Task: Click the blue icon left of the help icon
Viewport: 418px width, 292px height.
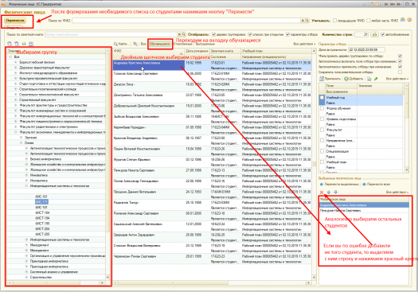Action: tap(403, 20)
